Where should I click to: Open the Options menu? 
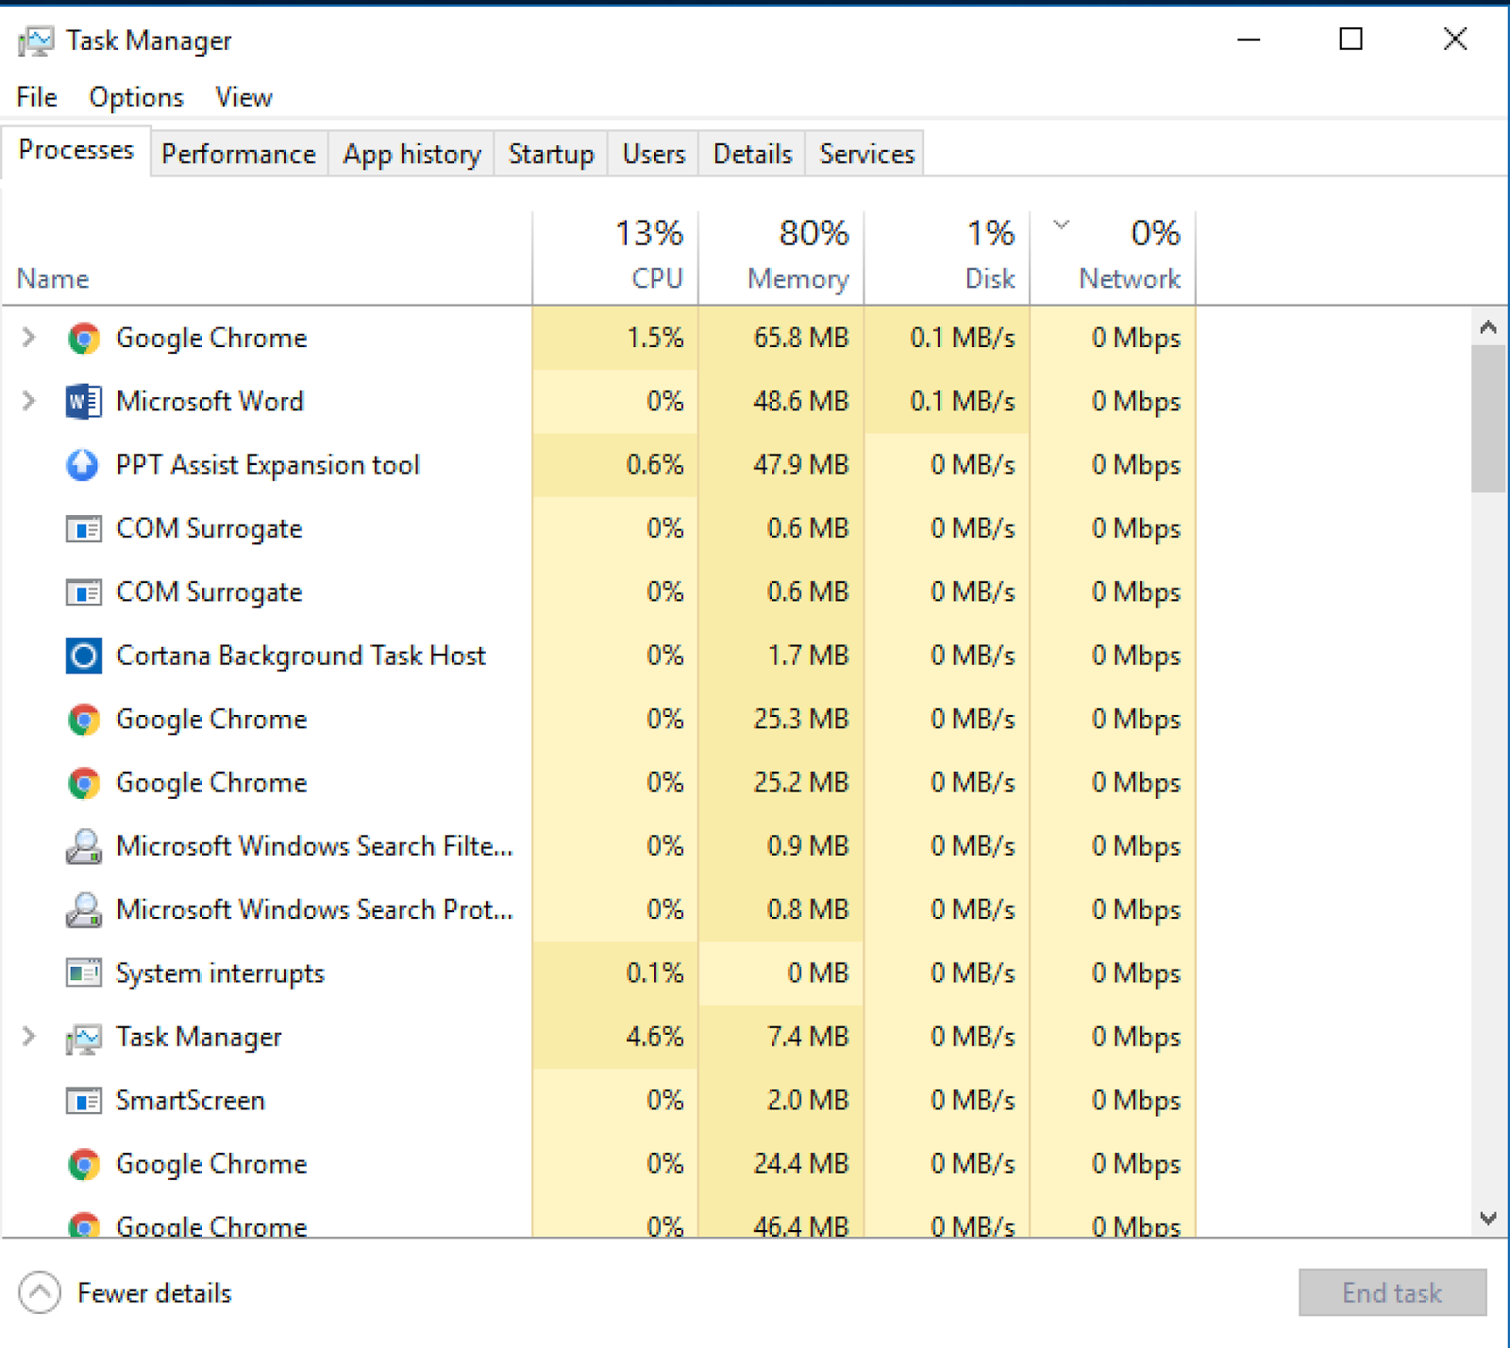135,96
